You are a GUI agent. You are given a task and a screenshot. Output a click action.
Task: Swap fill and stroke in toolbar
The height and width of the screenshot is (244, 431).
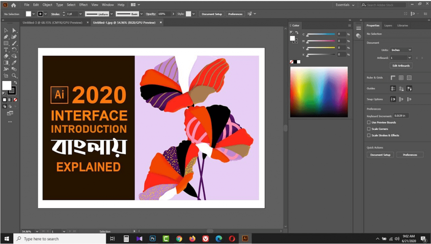pos(16,82)
